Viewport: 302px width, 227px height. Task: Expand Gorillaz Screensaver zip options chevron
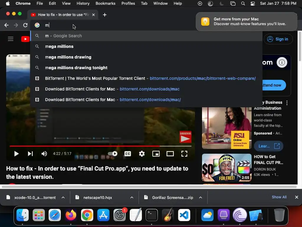[x=201, y=197]
